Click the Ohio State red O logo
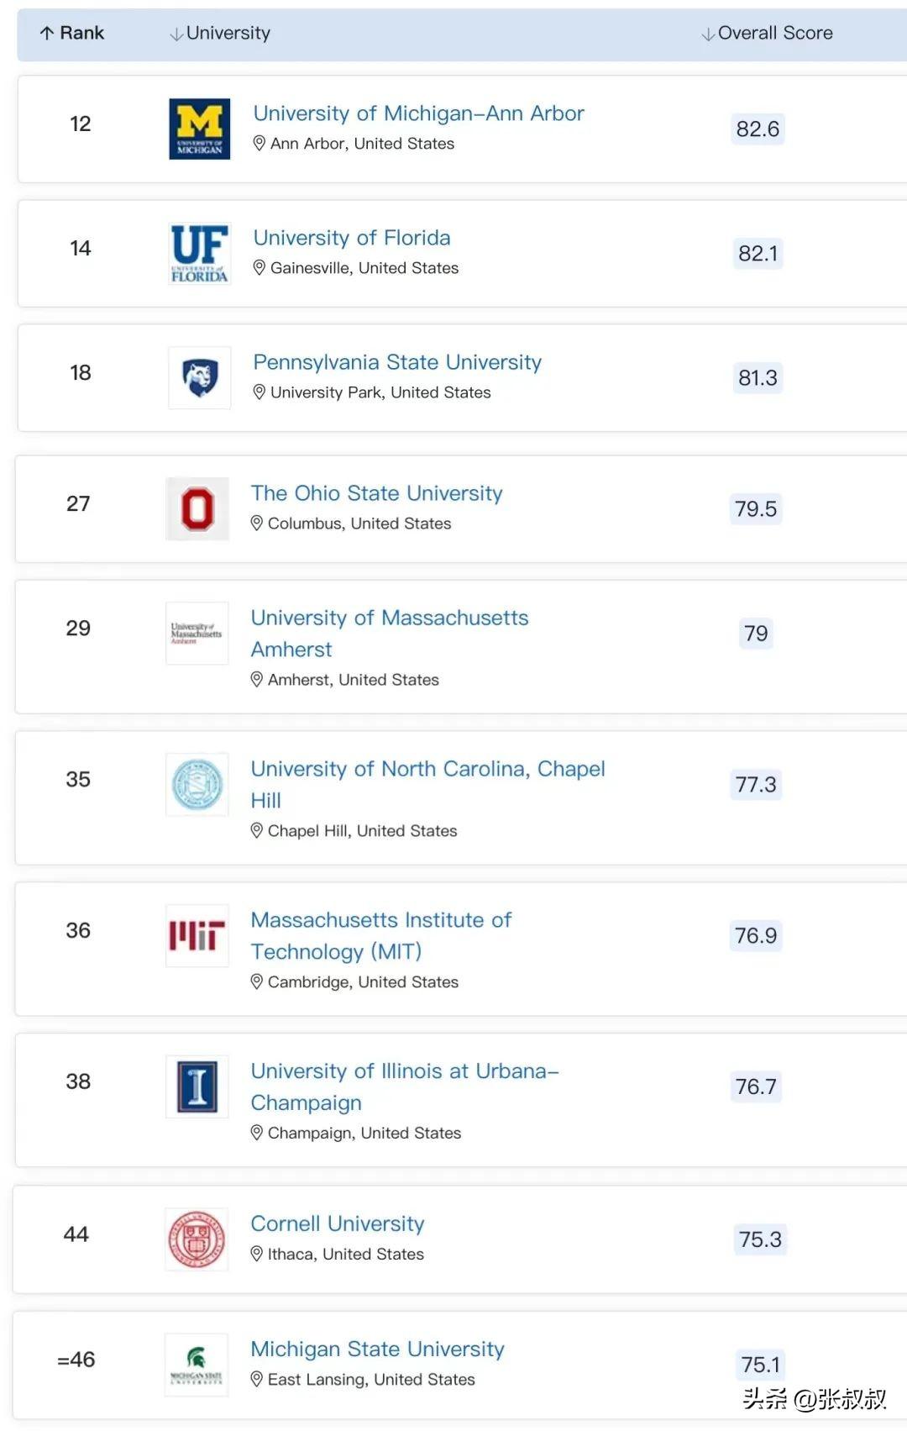907x1431 pixels. coord(197,508)
